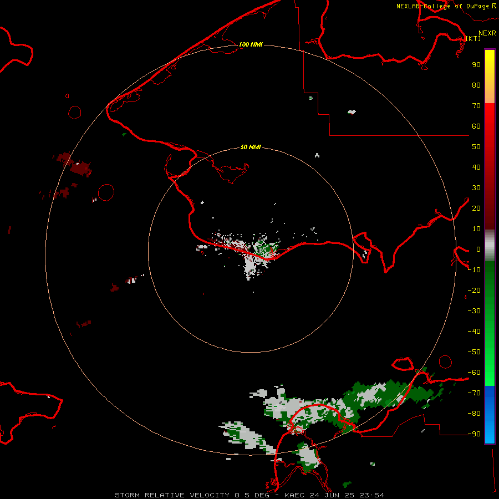
Task: Click the 0 value on color scale
Action: [x=478, y=249]
